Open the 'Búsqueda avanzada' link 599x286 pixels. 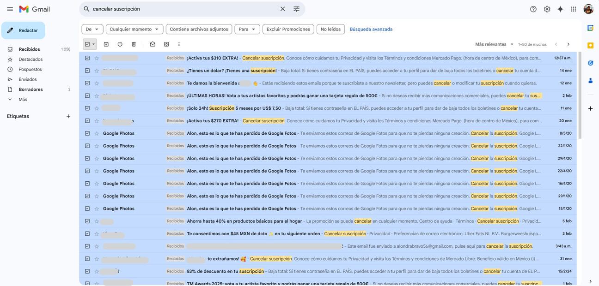371,29
